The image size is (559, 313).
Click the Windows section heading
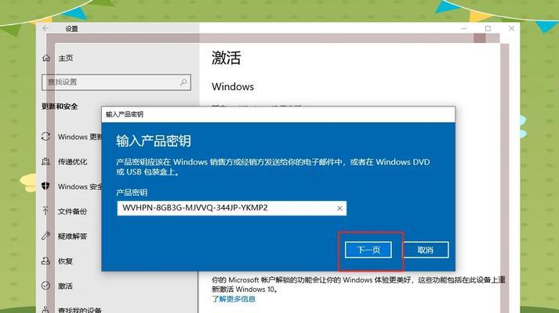pos(233,87)
